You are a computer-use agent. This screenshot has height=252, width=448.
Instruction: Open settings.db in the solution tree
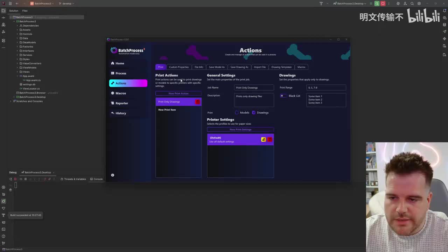29,84
